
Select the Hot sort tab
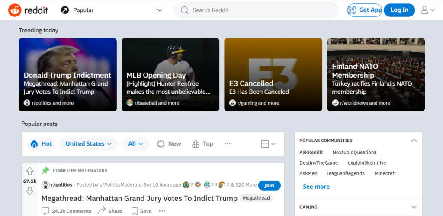coord(41,144)
